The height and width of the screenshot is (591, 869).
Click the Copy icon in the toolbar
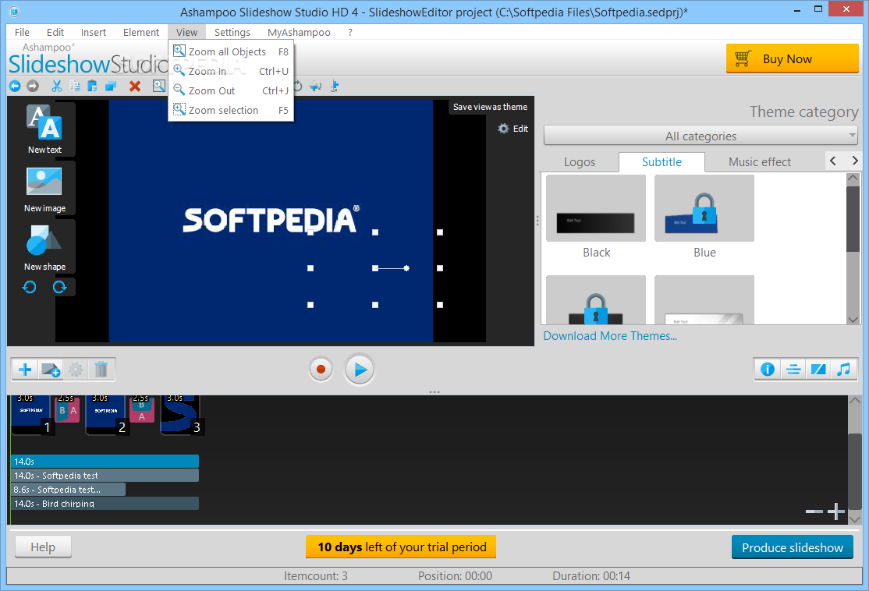click(x=75, y=86)
